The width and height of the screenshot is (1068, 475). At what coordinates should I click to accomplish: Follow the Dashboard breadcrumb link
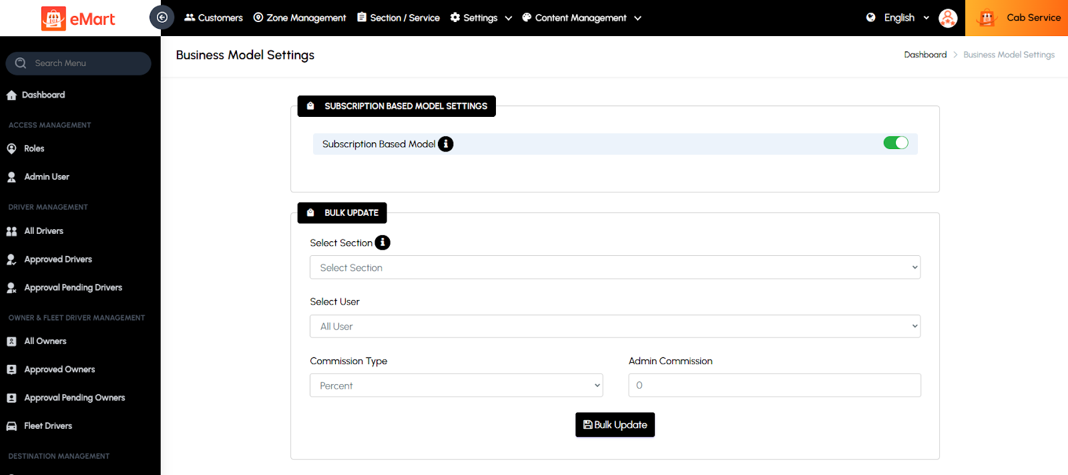925,55
